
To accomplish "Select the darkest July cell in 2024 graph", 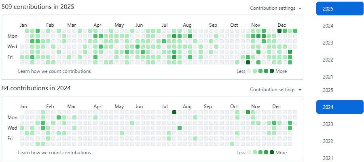I will pyautogui.click(x=174, y=112).
